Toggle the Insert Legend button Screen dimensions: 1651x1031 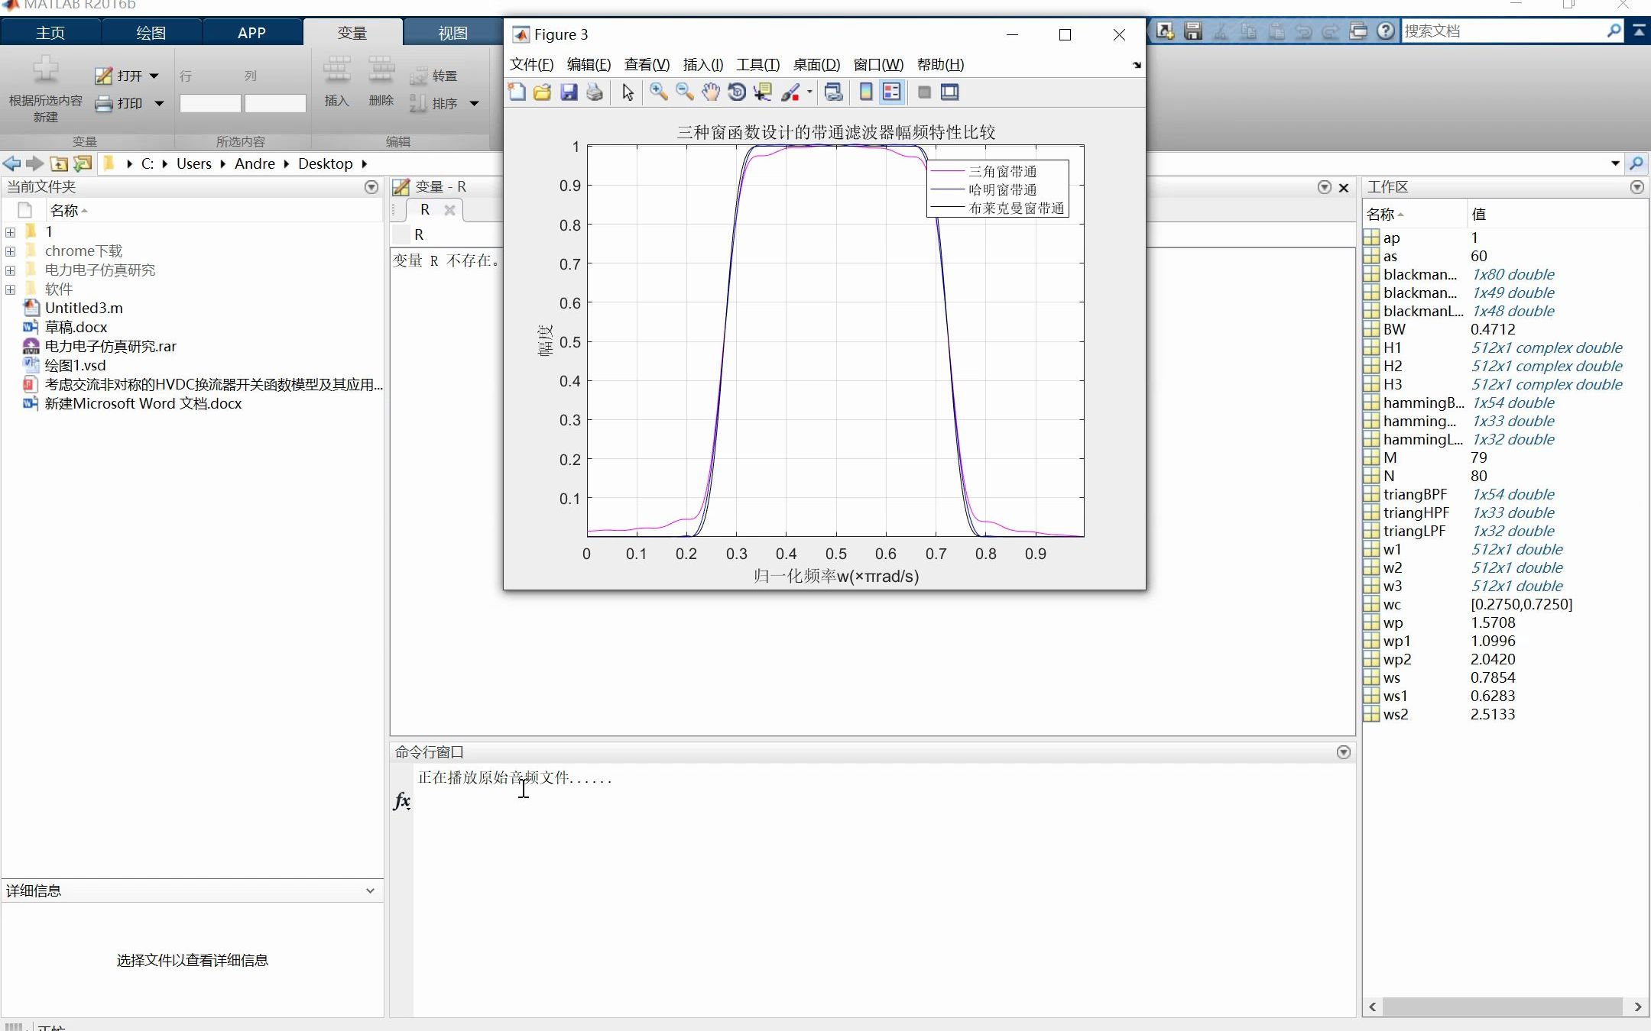(x=891, y=92)
